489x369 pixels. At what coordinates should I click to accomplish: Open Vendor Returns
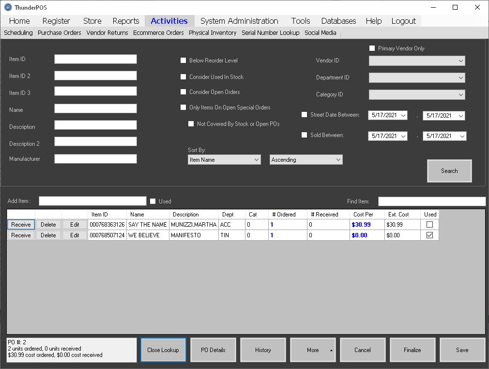107,32
